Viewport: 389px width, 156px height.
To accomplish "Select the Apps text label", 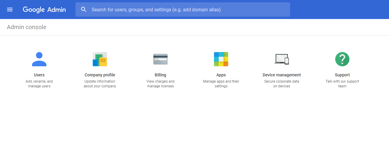I will (x=221, y=75).
